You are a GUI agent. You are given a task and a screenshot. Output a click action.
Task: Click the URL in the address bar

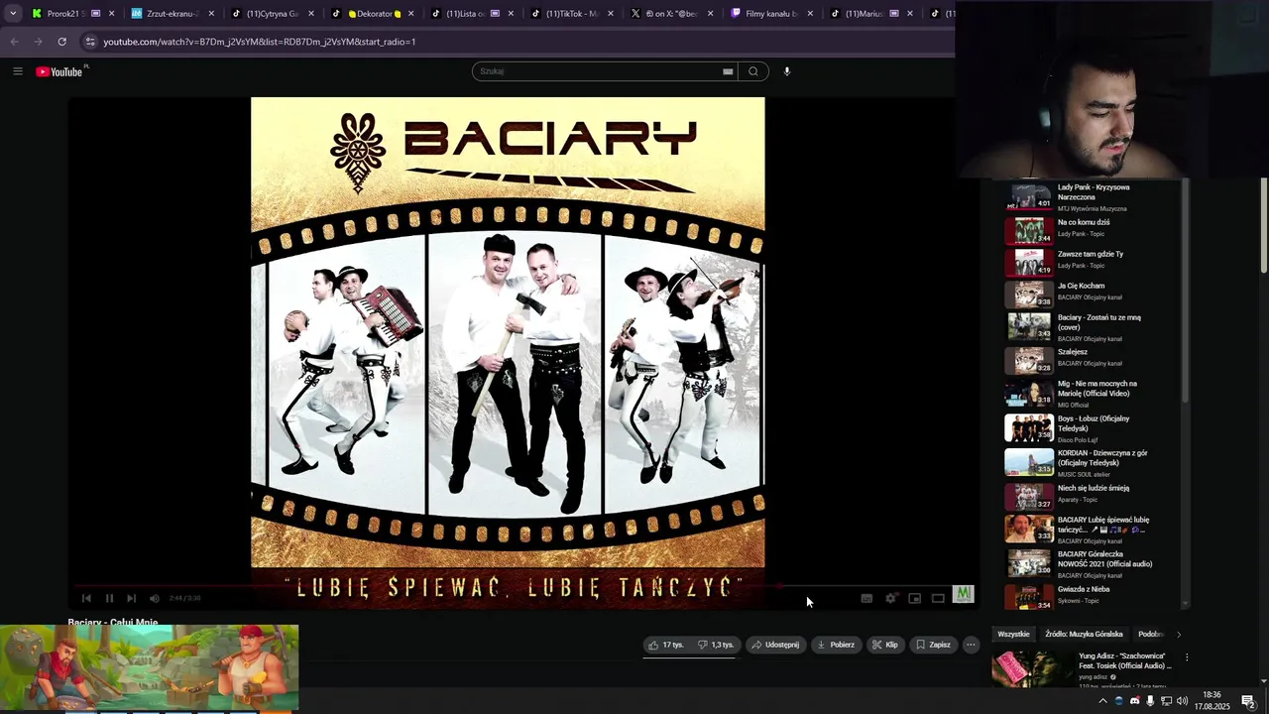[x=260, y=42]
